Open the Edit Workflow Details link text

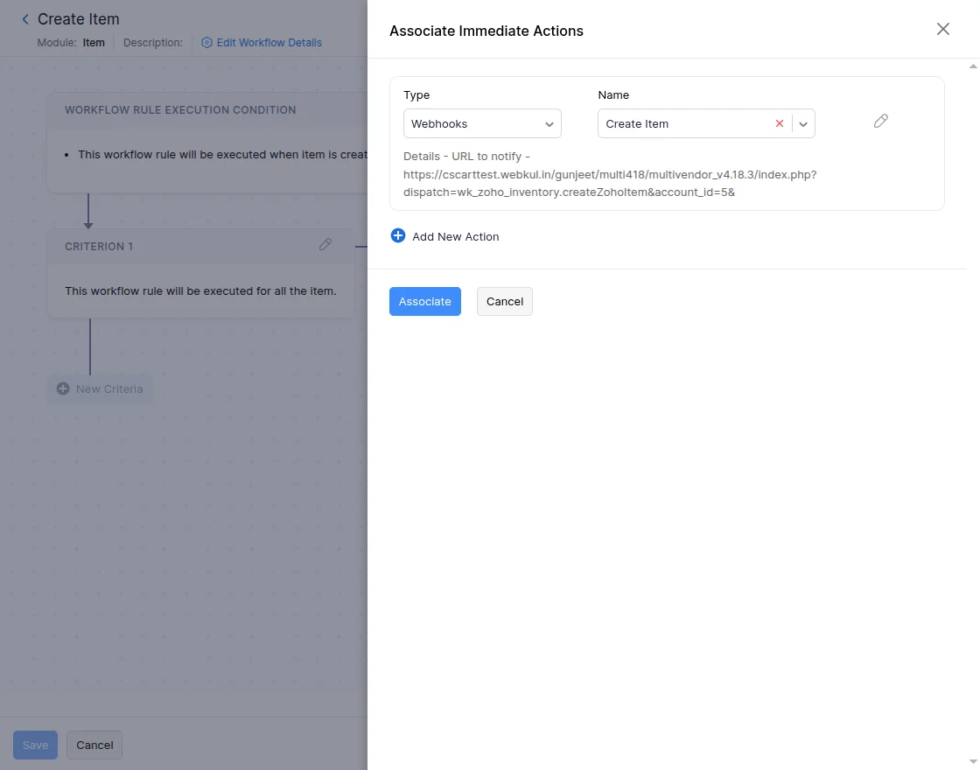269,42
